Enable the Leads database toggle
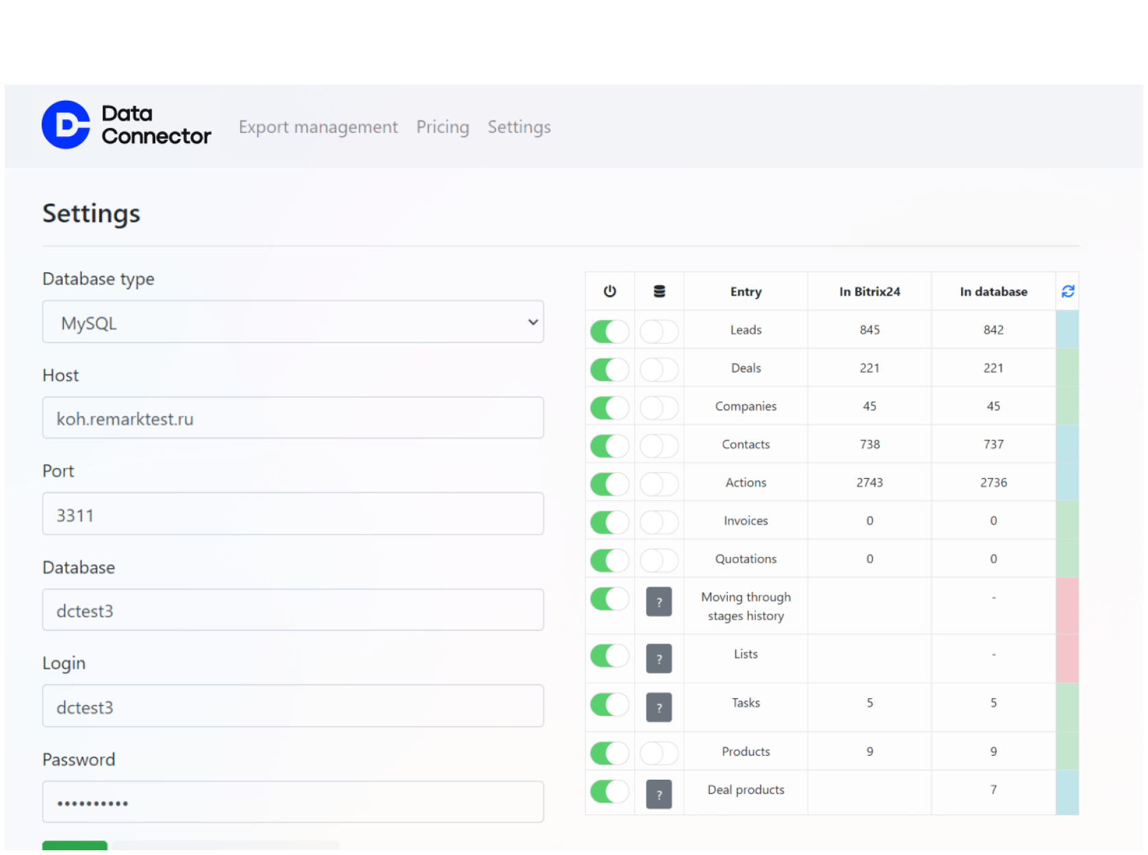Screen dimensions: 1148x855 (659, 332)
